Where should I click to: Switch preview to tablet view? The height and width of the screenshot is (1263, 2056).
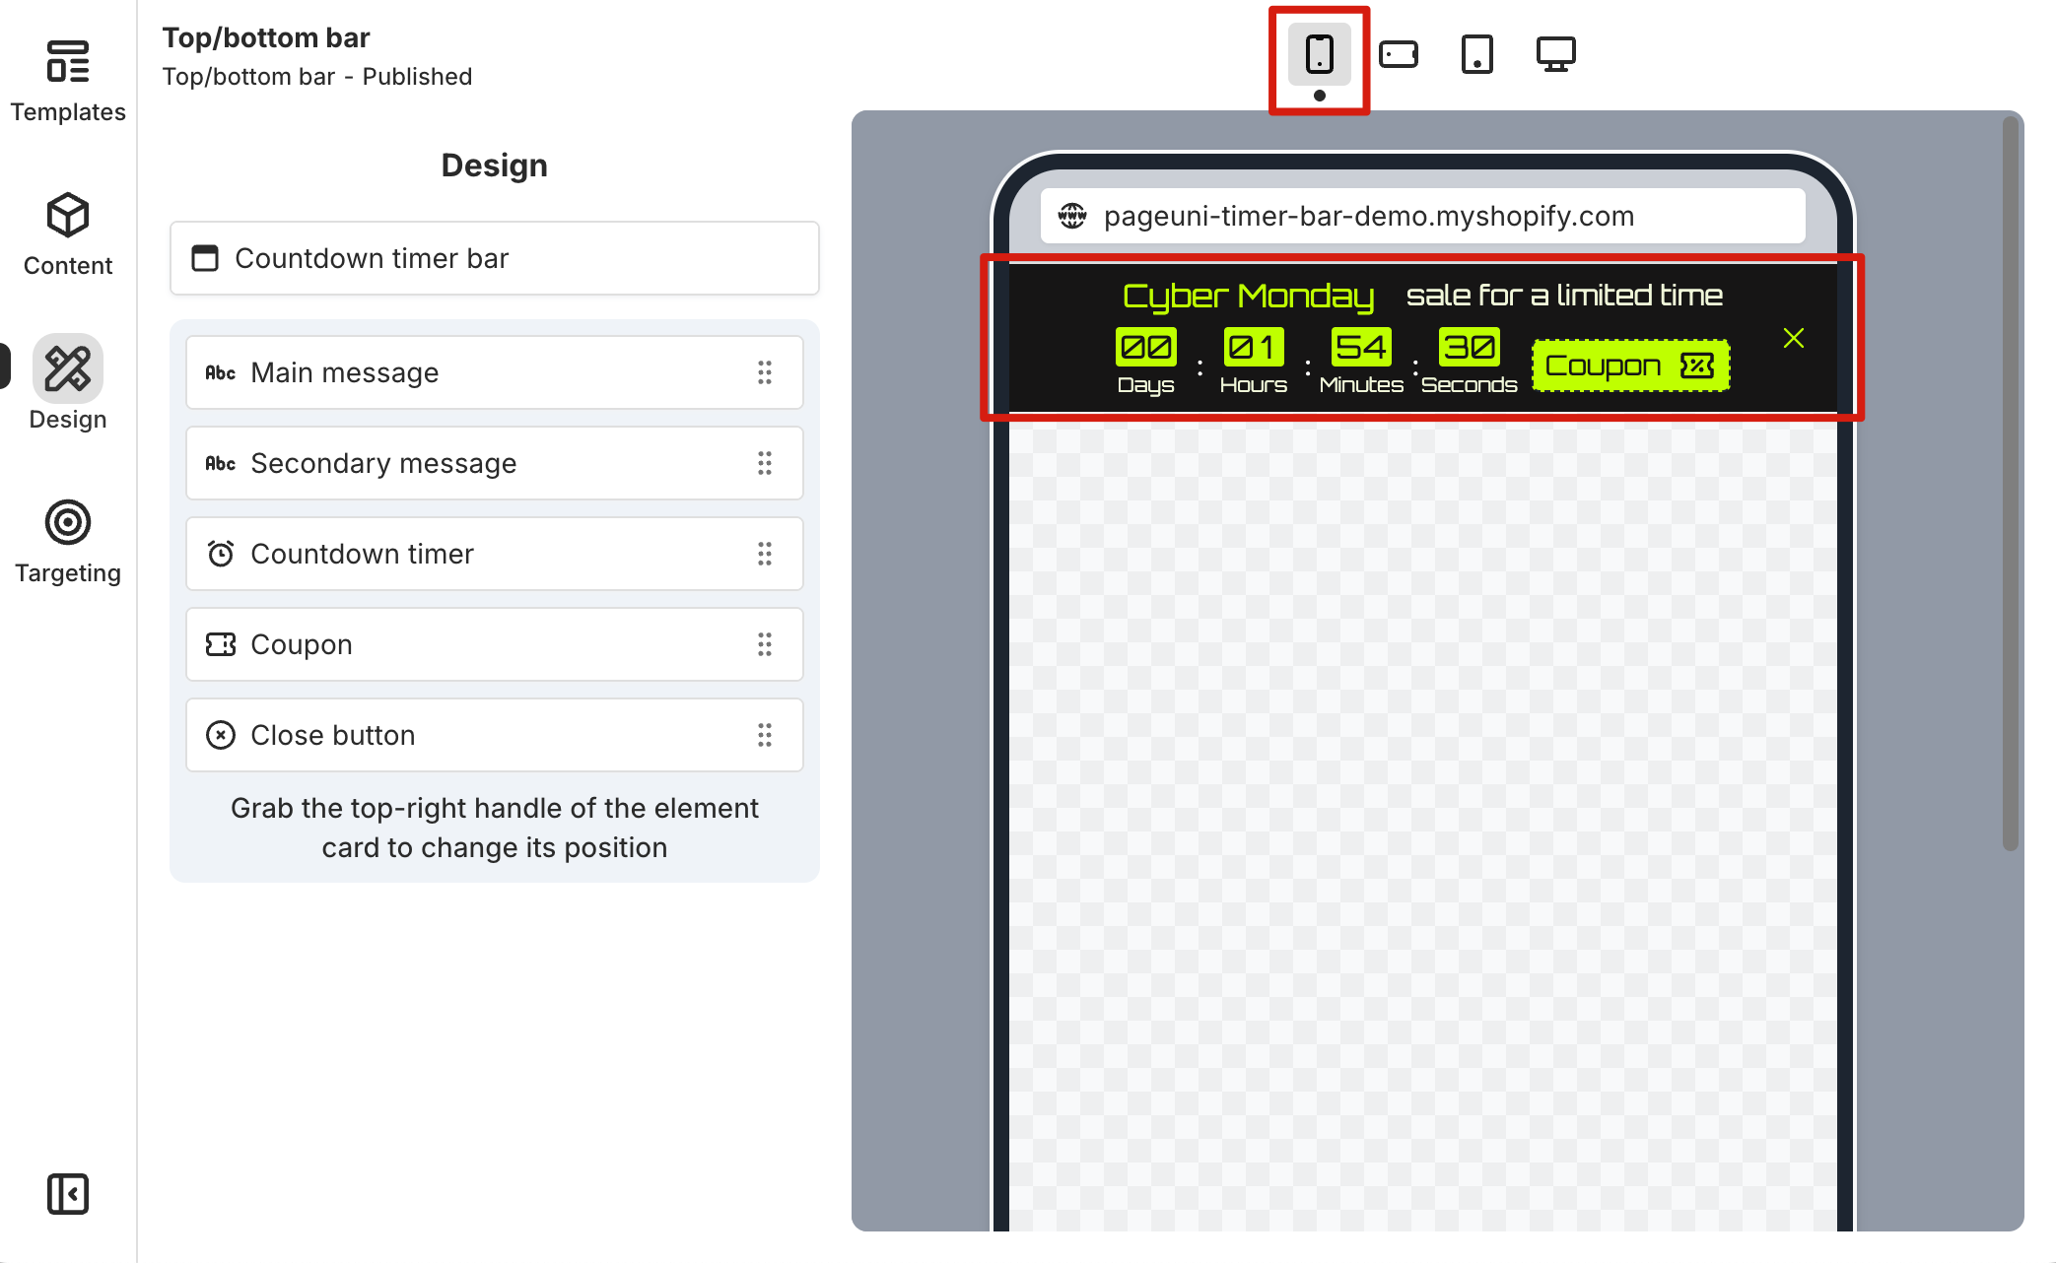tap(1476, 54)
